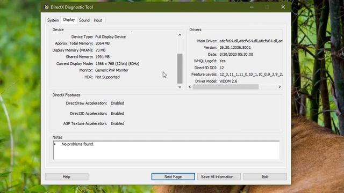Click the DirectX title bar icon
This screenshot has width=344, height=193.
point(46,7)
